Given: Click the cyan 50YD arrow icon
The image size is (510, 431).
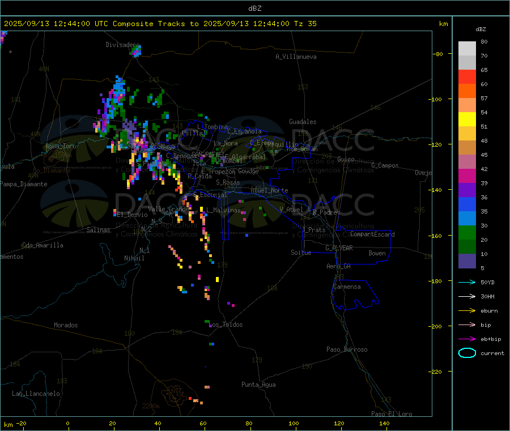Looking at the screenshot, I should pos(467,282).
